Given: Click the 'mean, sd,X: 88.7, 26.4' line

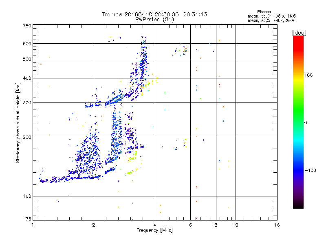Looking at the screenshot, I should pyautogui.click(x=271, y=20).
